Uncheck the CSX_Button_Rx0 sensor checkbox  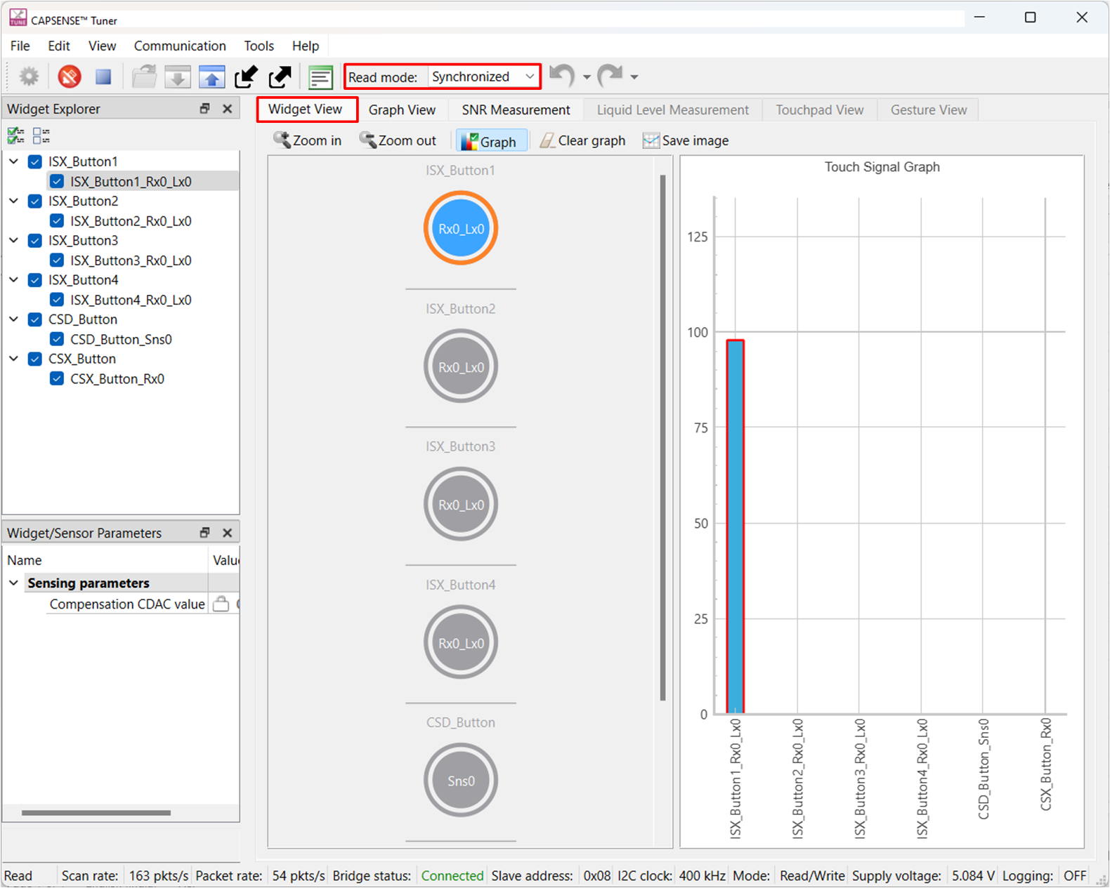tap(58, 379)
